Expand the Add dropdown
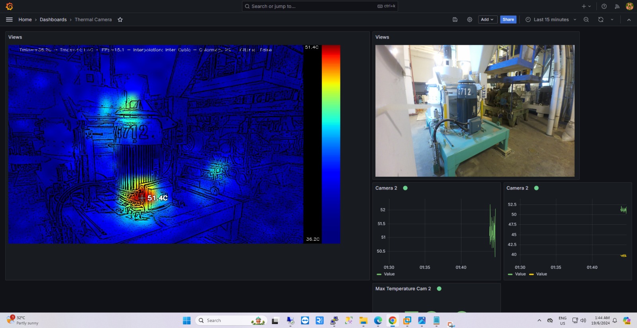This screenshot has height=328, width=637. pos(487,19)
